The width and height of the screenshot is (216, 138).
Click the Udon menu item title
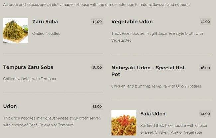coord(10,106)
